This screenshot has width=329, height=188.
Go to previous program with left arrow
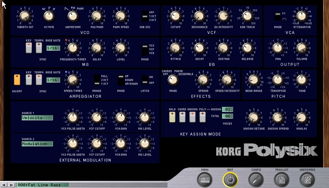(4, 185)
